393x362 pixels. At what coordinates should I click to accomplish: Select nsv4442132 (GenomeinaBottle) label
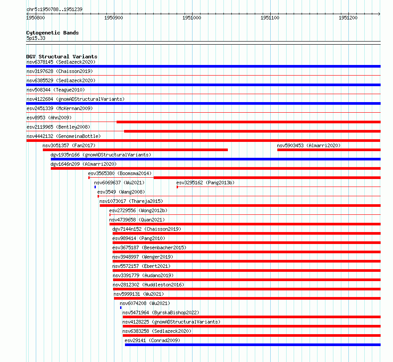64,136
